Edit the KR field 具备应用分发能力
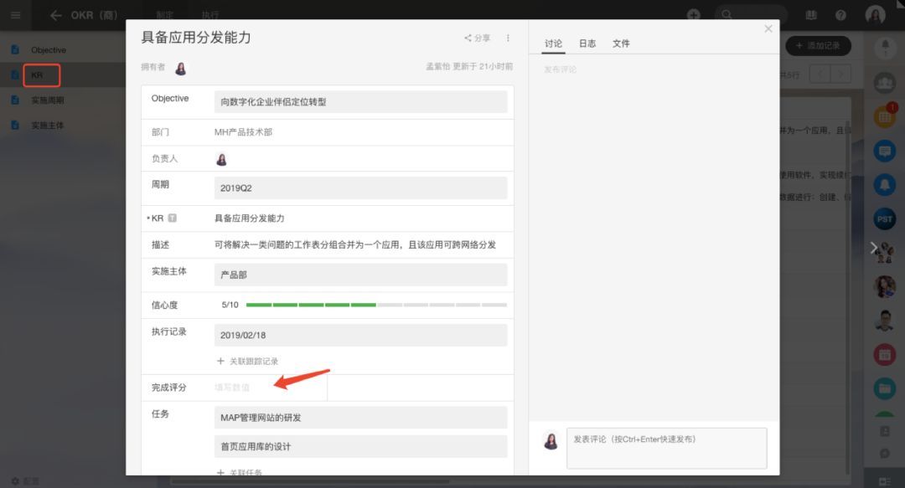The width and height of the screenshot is (905, 488). coord(250,218)
